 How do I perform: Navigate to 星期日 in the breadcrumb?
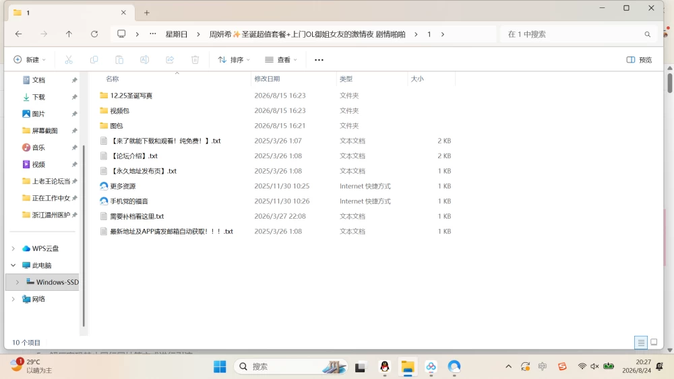tap(177, 34)
